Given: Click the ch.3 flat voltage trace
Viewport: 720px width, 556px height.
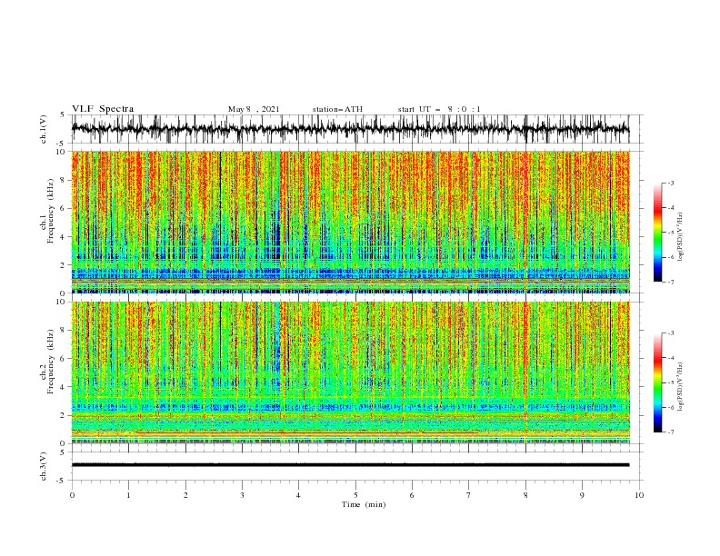Looking at the screenshot, I should 350,465.
